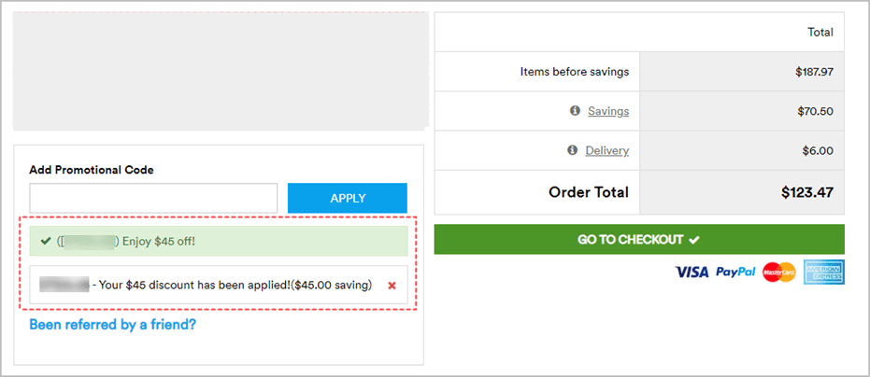The image size is (870, 377).
Task: Select the VISA payment logo
Action: point(692,272)
